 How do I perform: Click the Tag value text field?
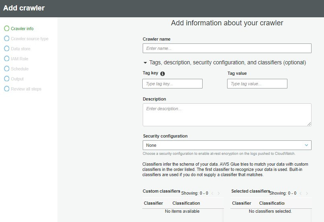pyautogui.click(x=257, y=84)
